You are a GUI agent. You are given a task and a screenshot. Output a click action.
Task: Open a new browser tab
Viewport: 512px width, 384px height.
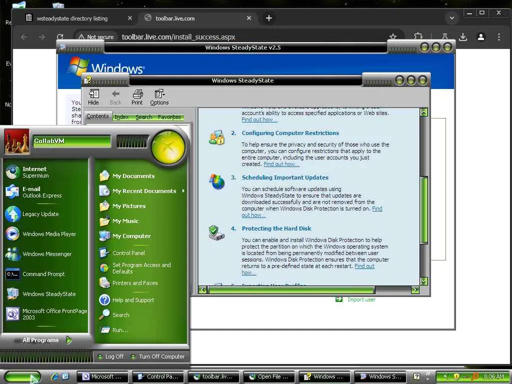click(x=268, y=18)
